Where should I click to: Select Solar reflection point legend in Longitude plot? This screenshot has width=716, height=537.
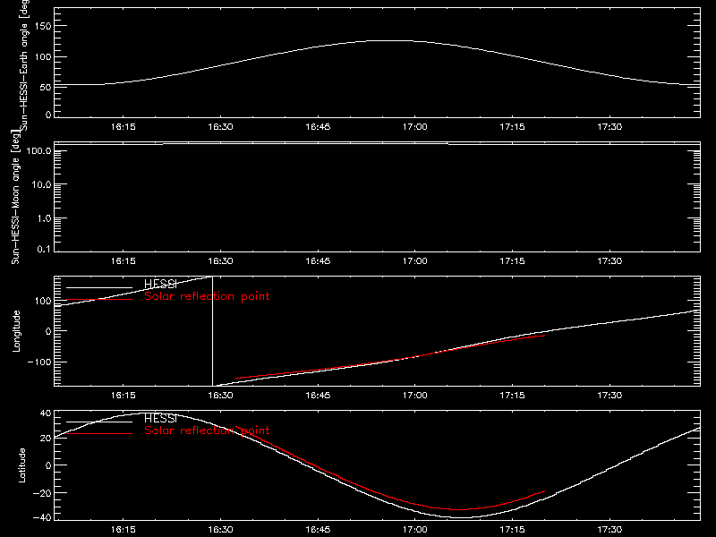point(207,296)
